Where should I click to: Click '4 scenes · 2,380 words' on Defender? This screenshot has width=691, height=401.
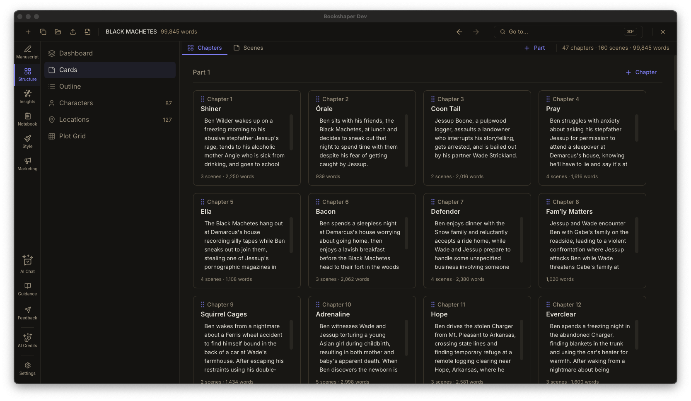pos(458,279)
